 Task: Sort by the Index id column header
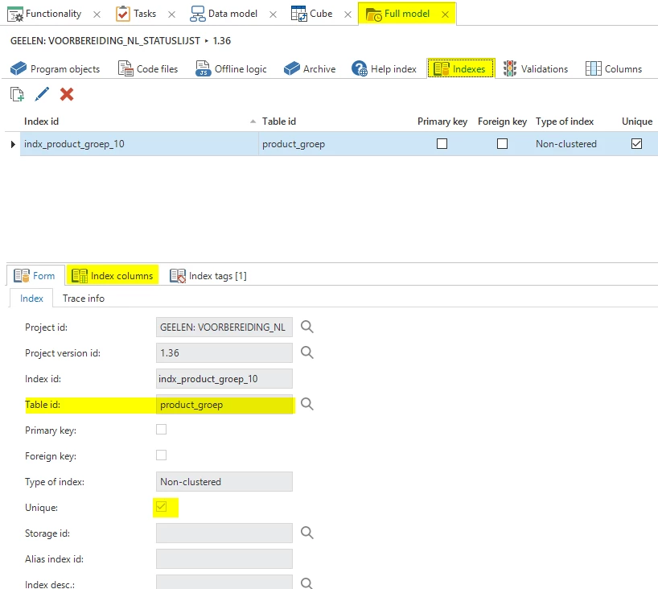click(x=42, y=122)
